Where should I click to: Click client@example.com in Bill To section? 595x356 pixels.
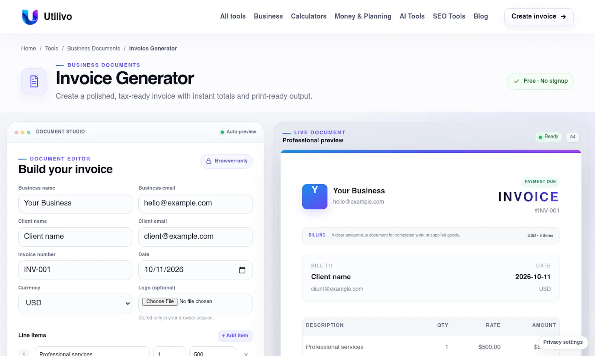tap(337, 289)
